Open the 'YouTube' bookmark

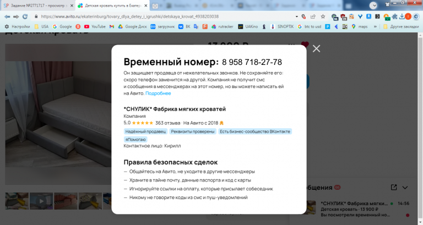(x=95, y=26)
